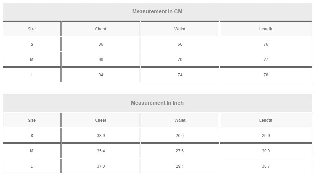Select the size S row label in CM table

point(32,44)
